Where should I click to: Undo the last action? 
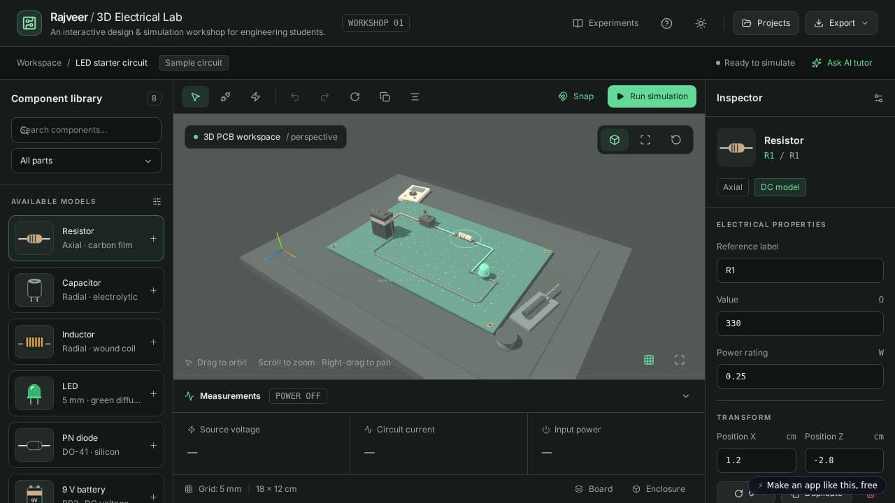[x=294, y=96]
